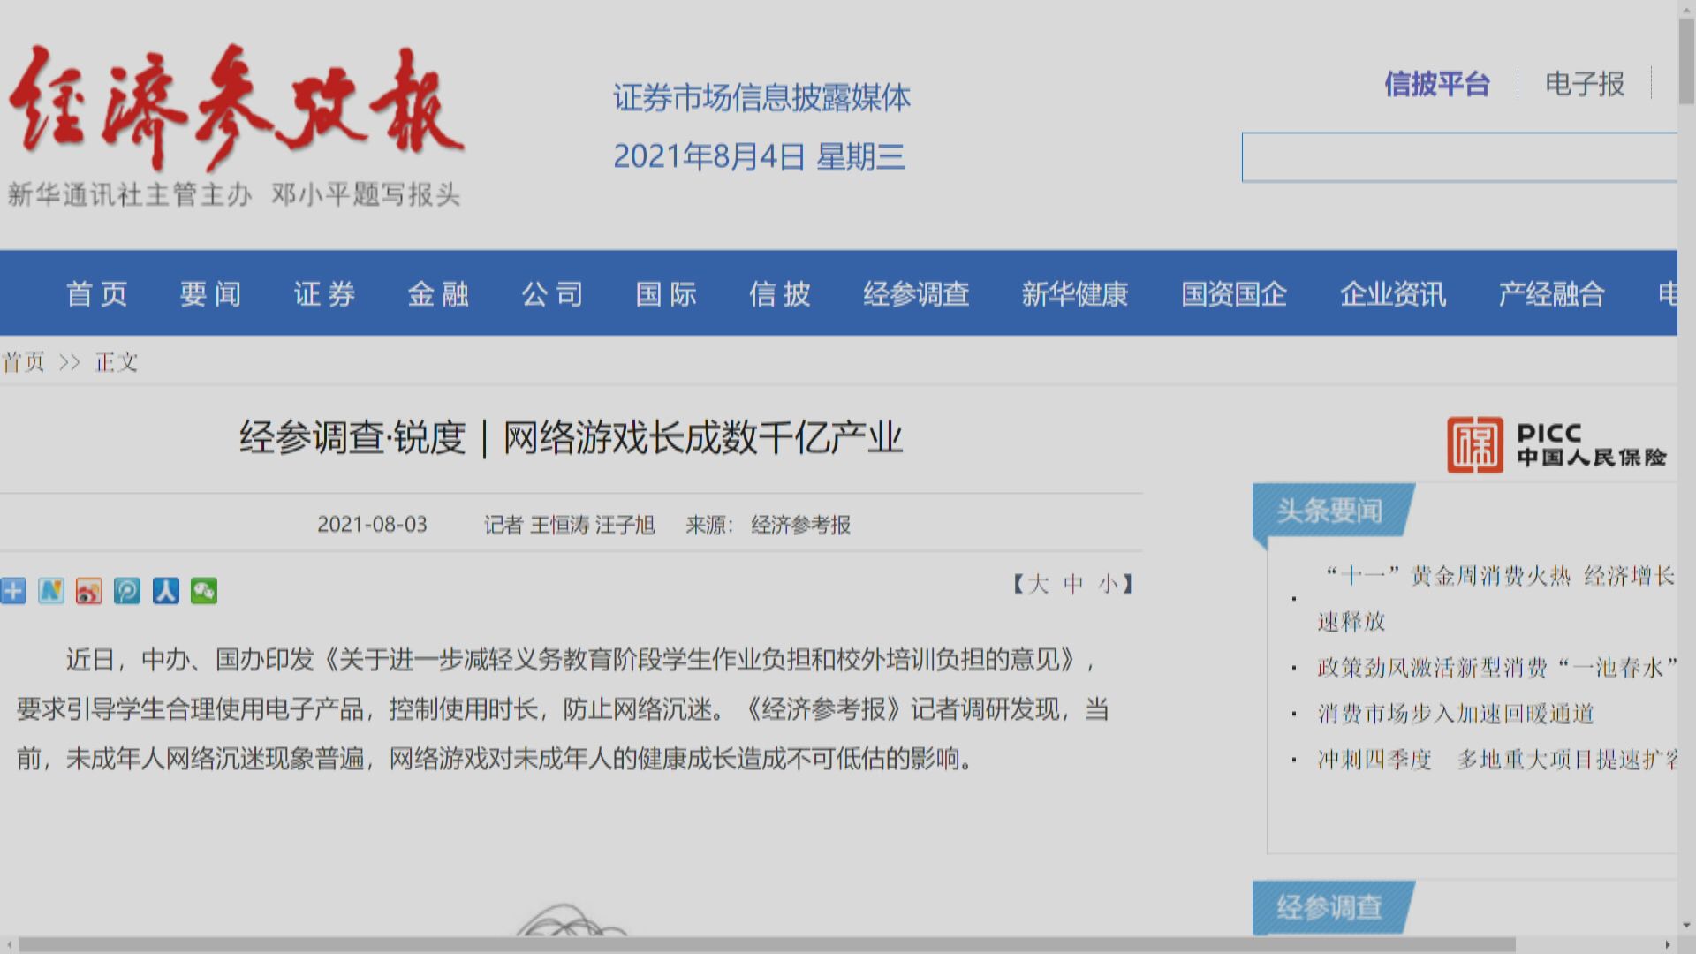
Task: Share the article via WeChat icon
Action: point(204,592)
